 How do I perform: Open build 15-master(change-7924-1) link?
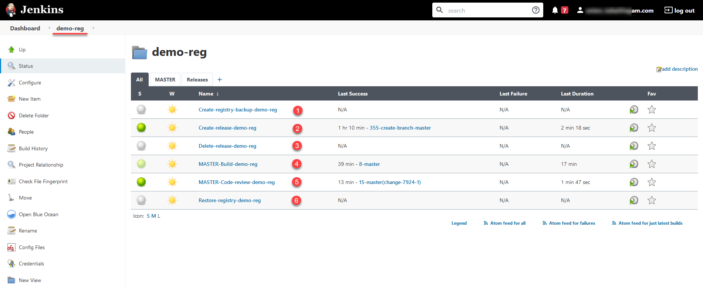point(390,182)
